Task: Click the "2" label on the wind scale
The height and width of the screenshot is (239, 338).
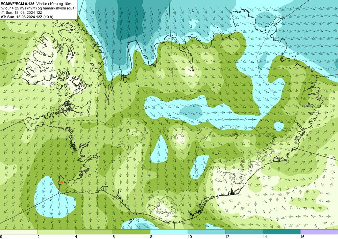Action: click(x=39, y=237)
